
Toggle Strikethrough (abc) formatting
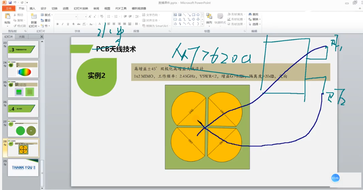(79, 24)
